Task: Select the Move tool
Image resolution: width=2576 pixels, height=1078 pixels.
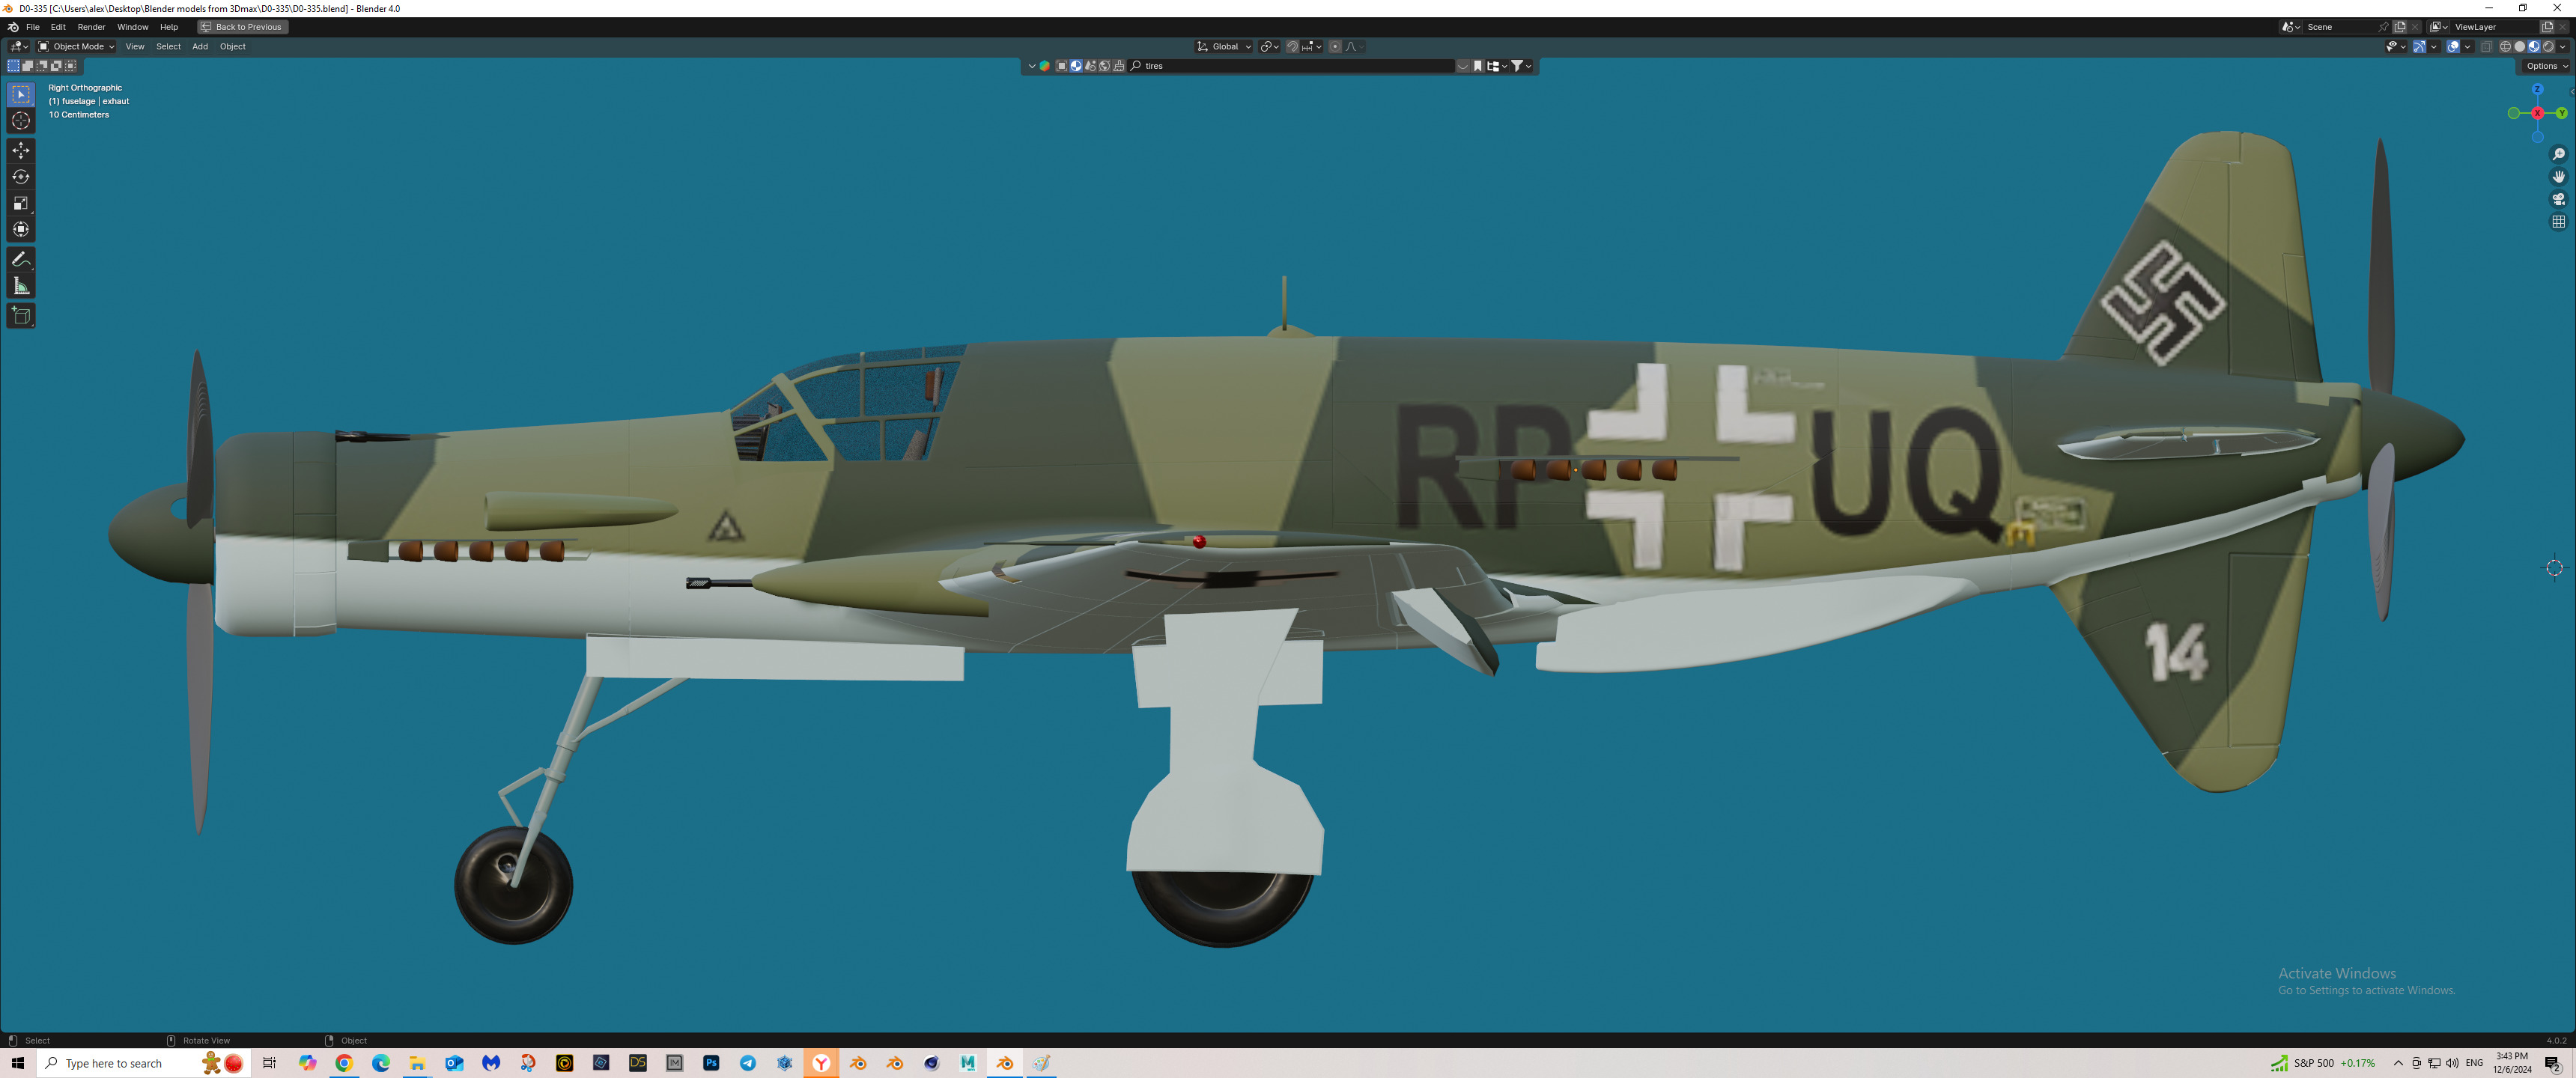Action: click(21, 150)
